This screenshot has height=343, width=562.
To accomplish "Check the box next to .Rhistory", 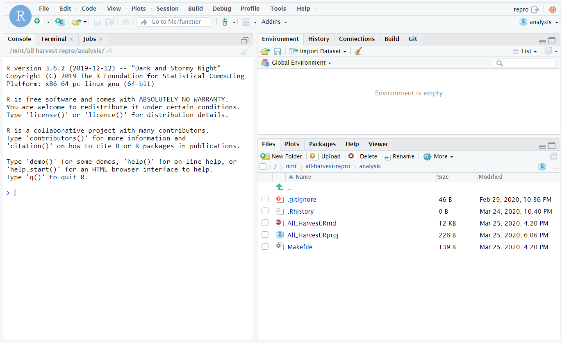I will coord(265,211).
